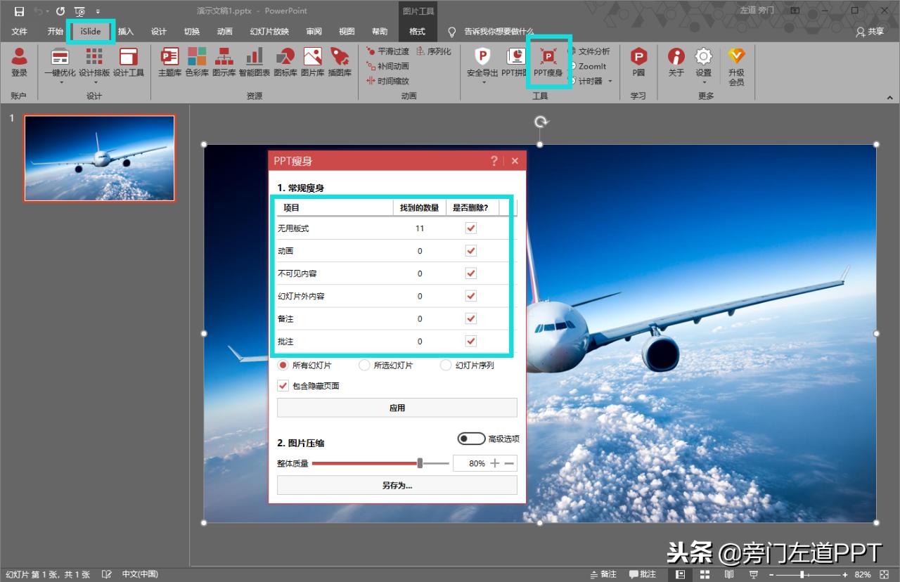Select slide 1 thumbnail in panel

(99, 158)
